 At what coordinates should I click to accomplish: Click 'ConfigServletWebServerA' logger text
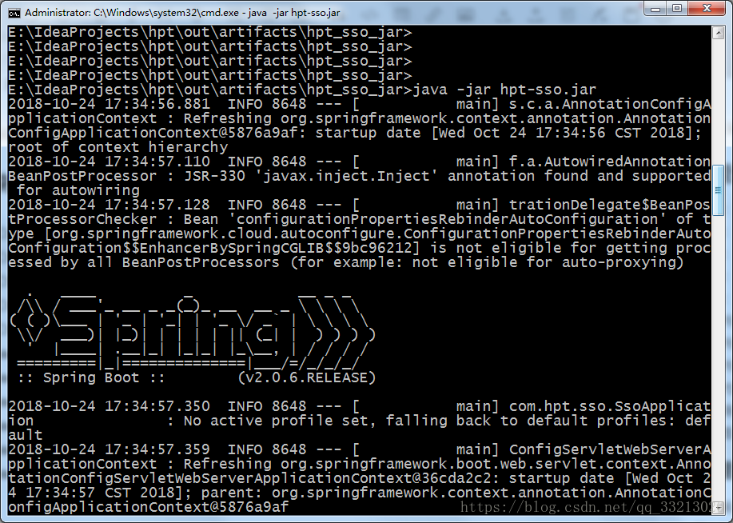pyautogui.click(x=610, y=449)
